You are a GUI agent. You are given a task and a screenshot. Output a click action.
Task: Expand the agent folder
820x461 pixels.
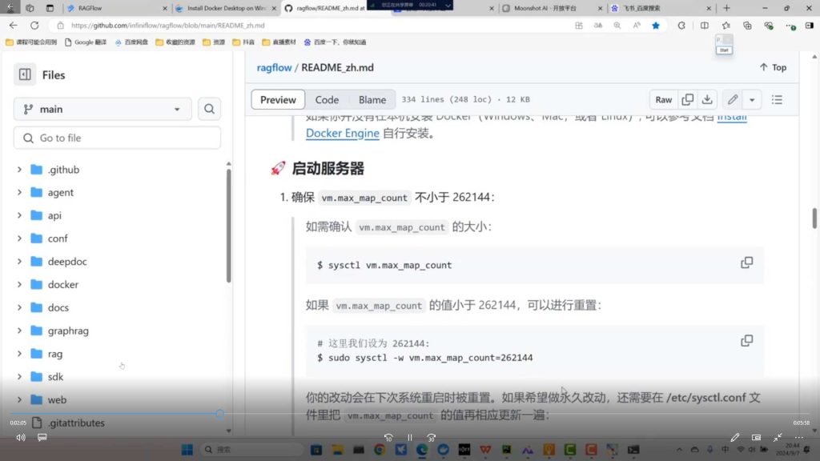19,192
